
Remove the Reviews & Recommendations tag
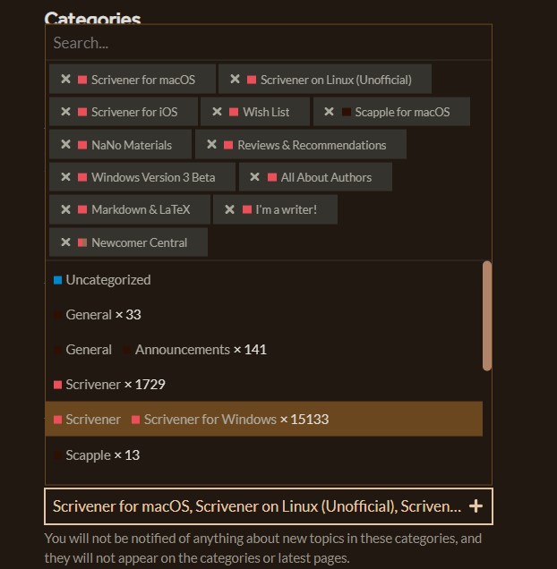click(211, 145)
